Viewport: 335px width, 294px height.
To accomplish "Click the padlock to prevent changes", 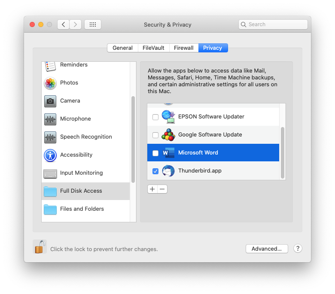I will point(40,247).
